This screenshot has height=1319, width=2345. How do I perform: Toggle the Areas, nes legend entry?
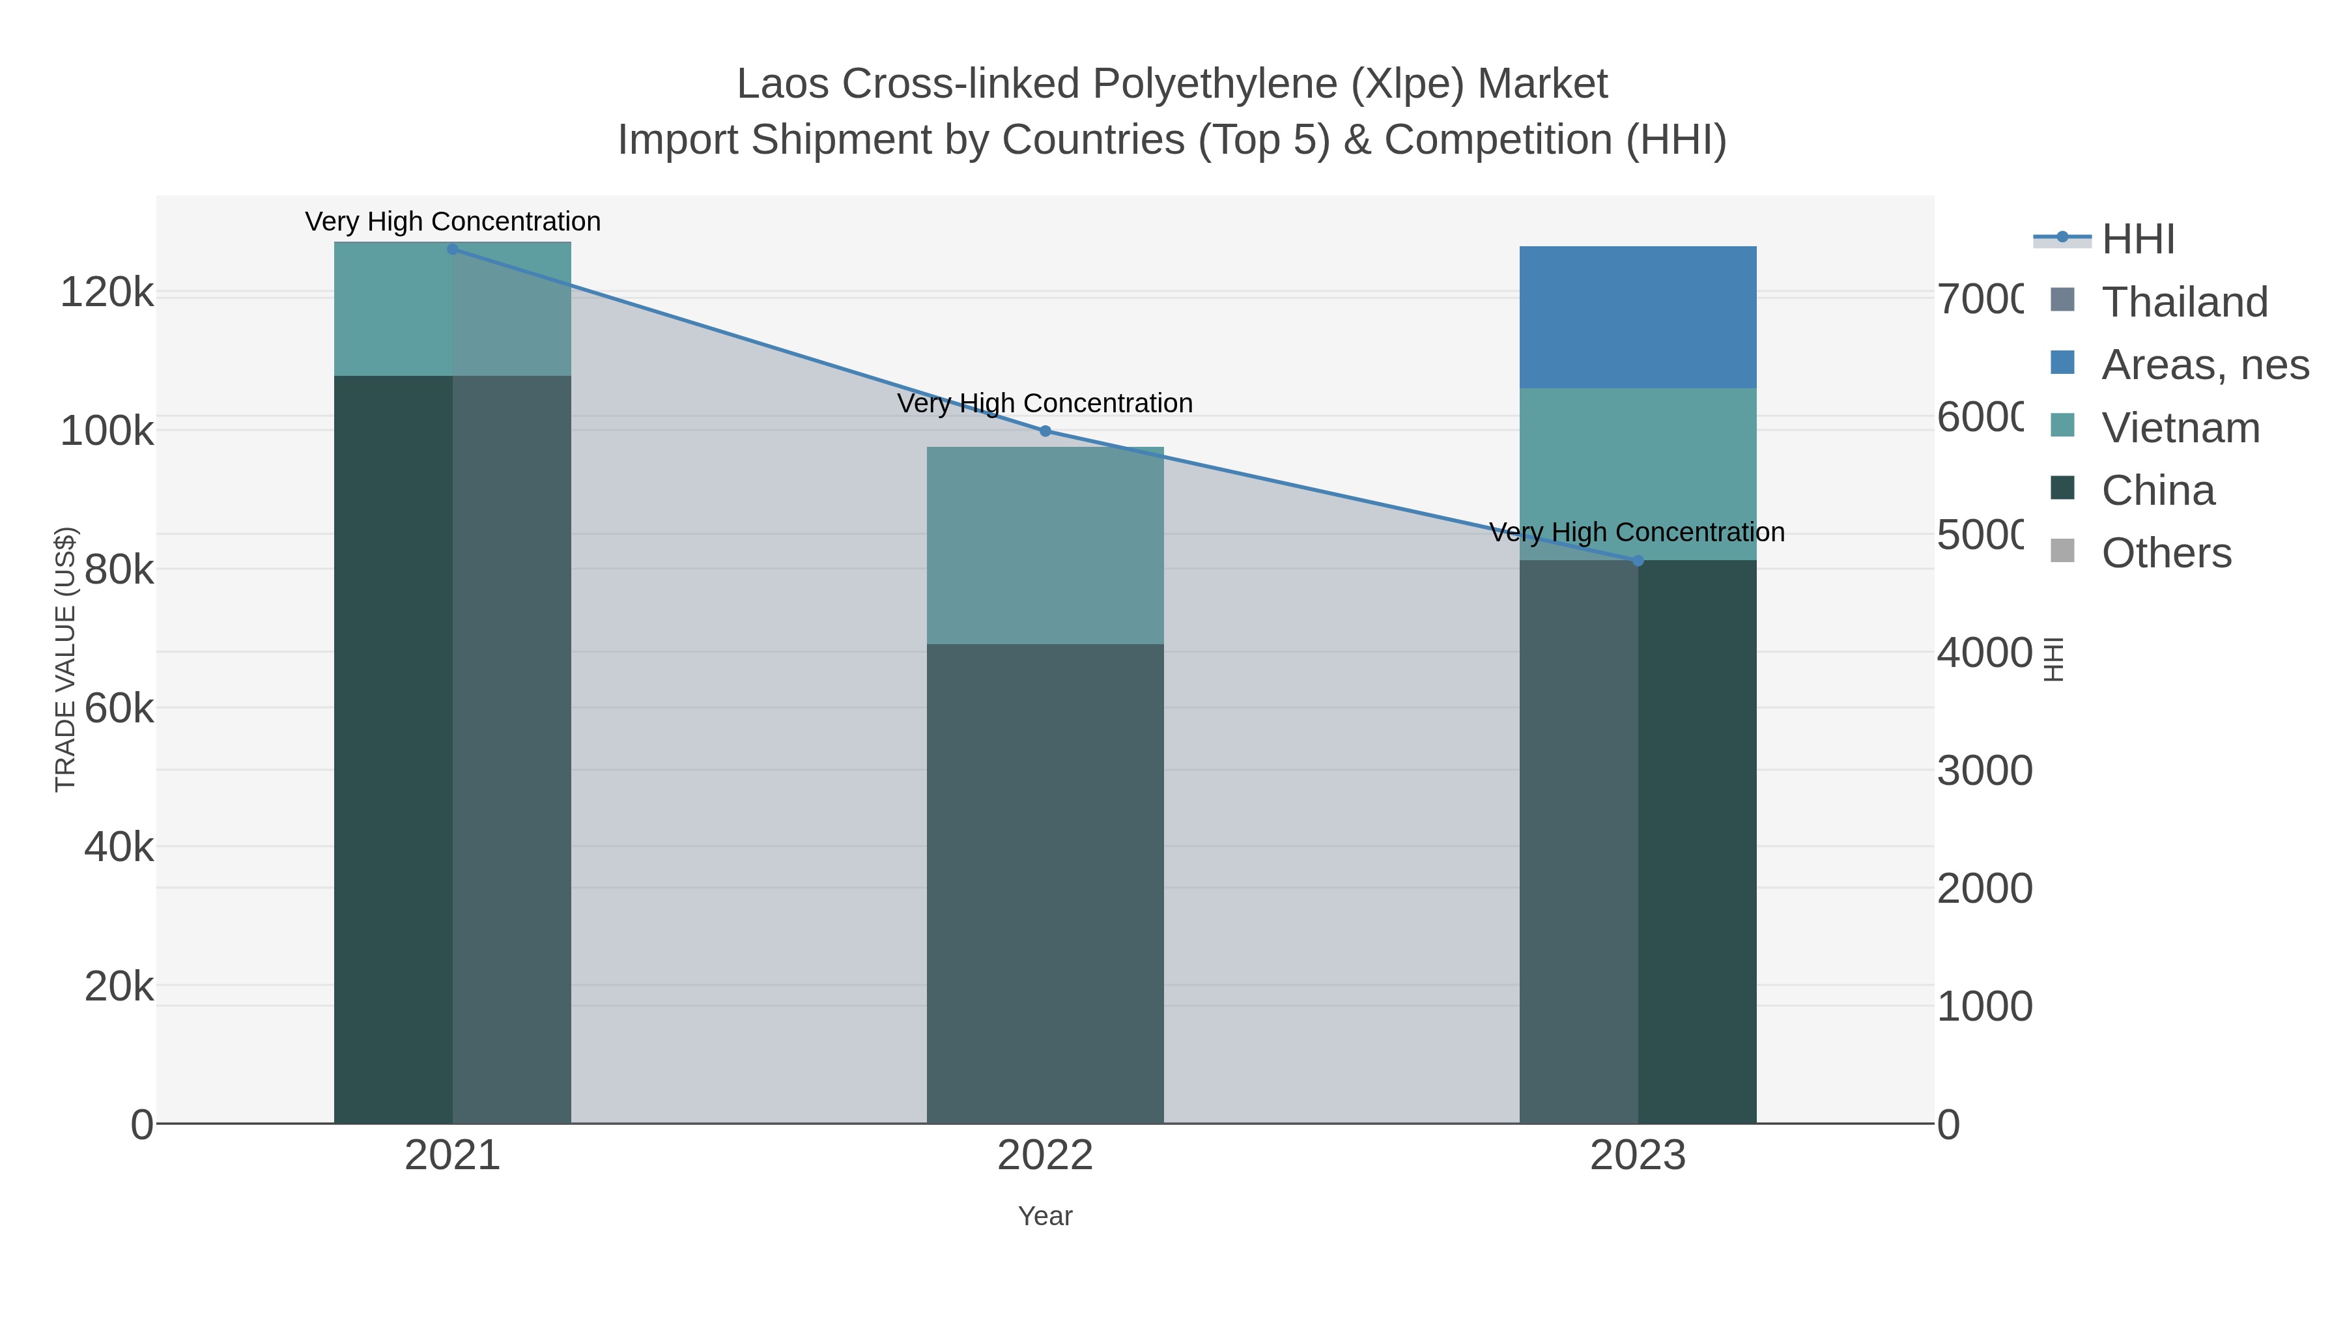tap(2180, 365)
